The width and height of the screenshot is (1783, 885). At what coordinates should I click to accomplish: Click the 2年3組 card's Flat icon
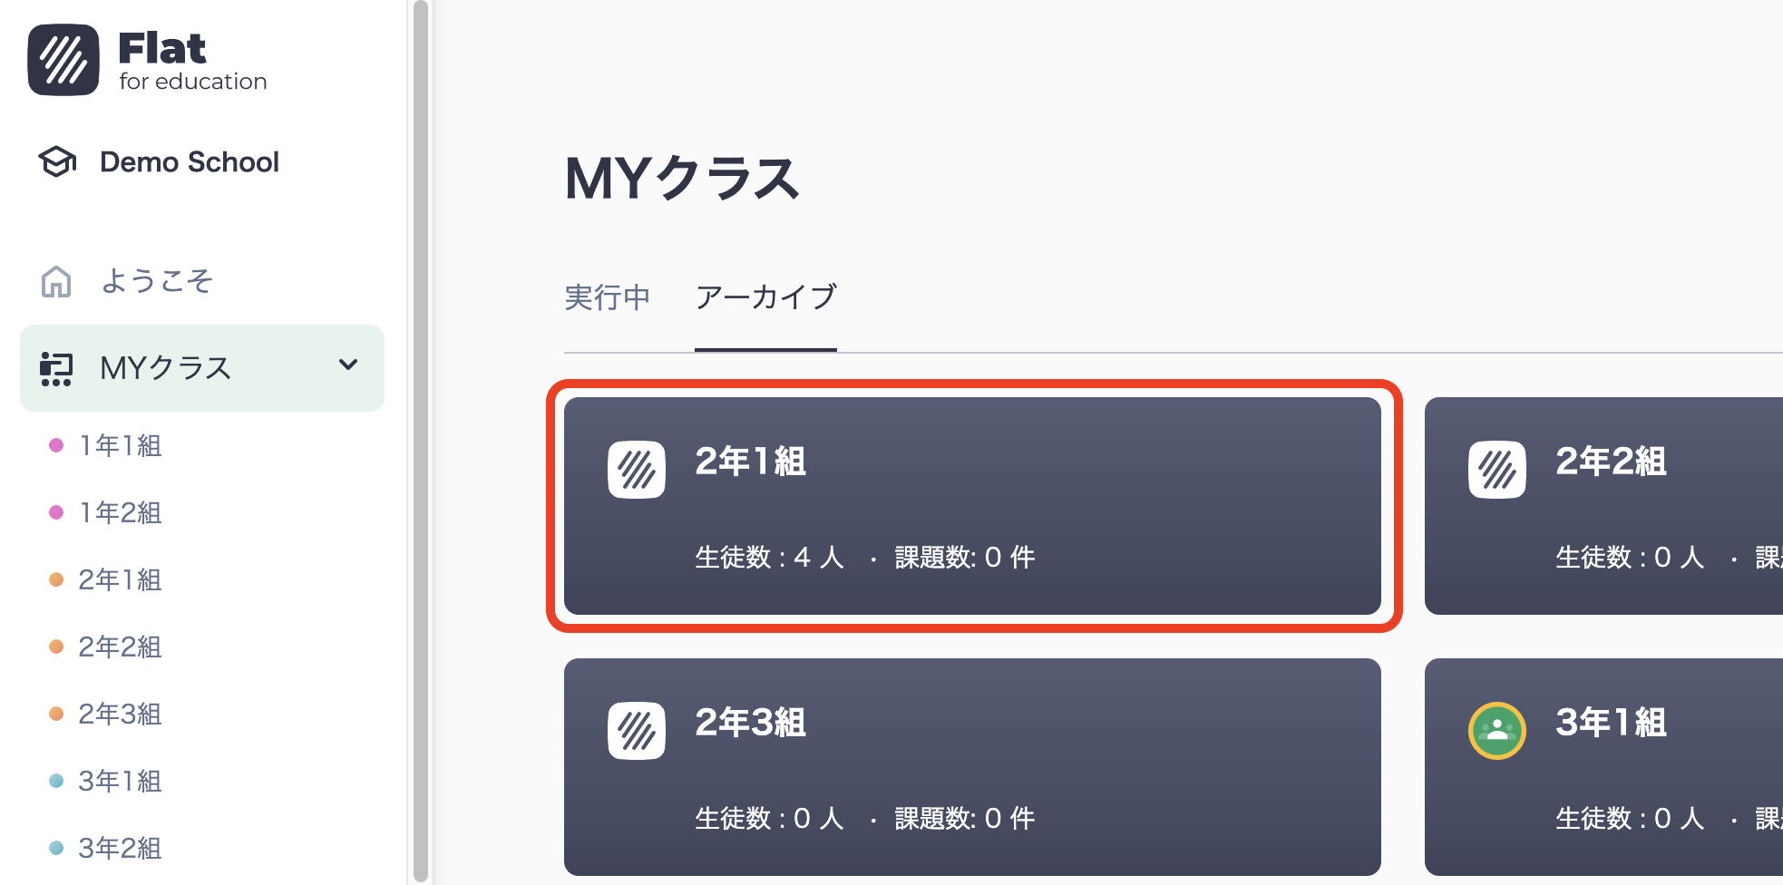636,730
